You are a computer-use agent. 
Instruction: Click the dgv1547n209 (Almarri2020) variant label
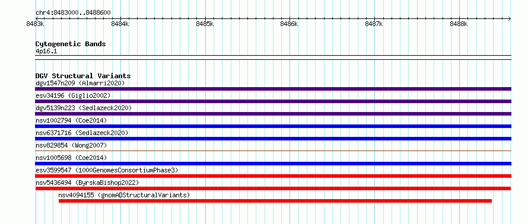(80, 83)
